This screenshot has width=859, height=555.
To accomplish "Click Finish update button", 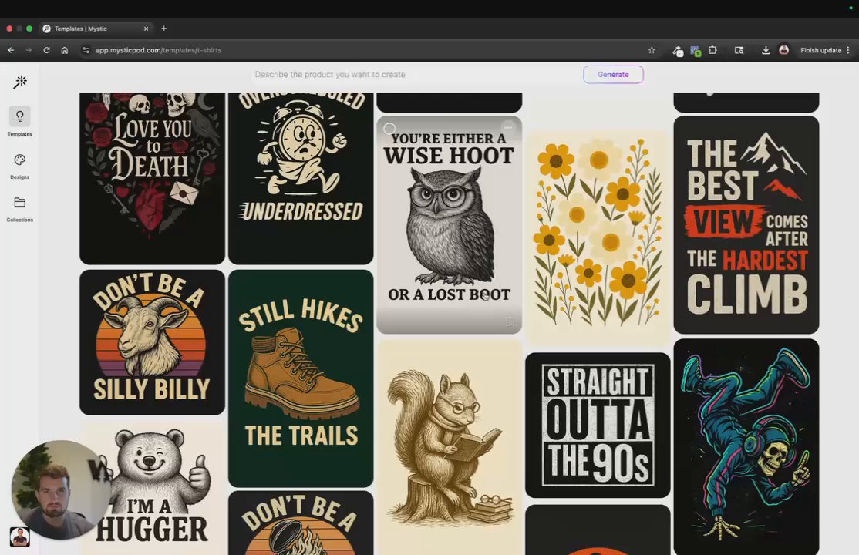I will tap(820, 50).
